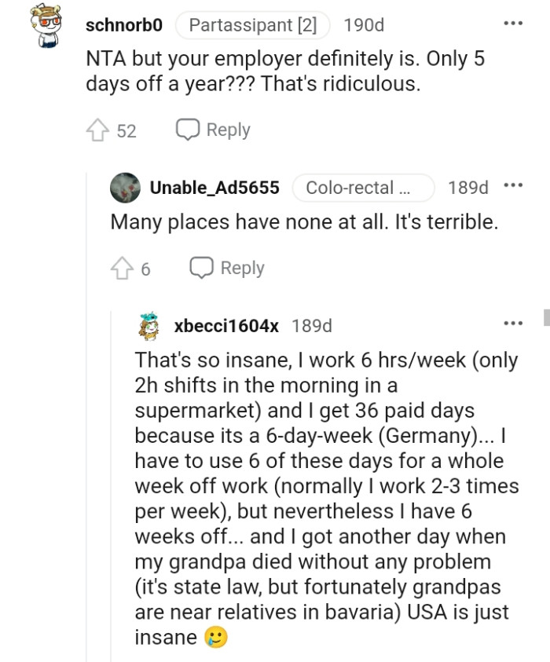Open the overflow menu on Unable_Ad5655's comment

pos(514,187)
